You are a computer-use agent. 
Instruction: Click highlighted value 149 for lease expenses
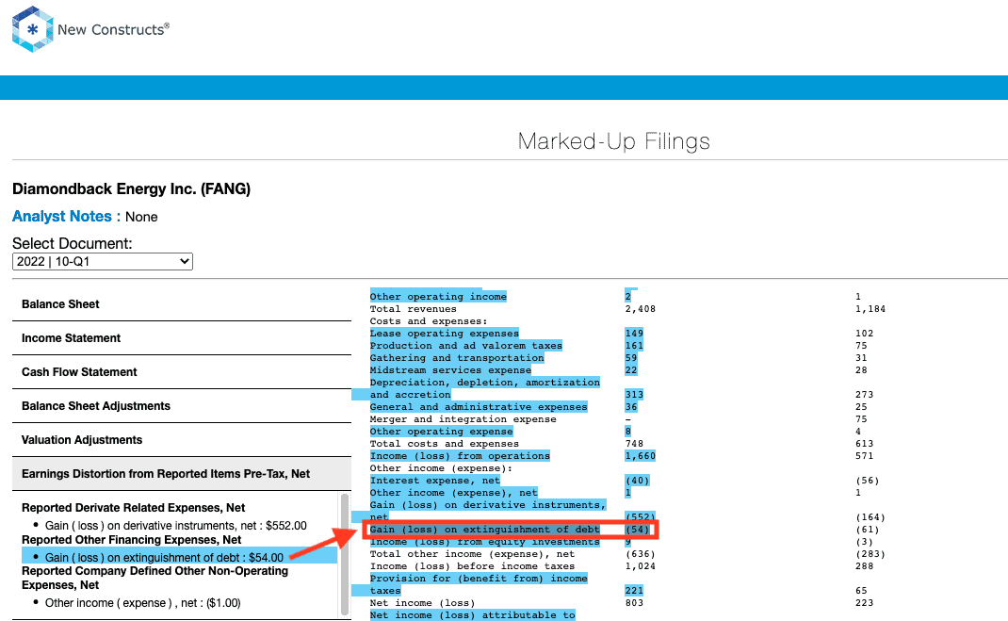[x=634, y=333]
